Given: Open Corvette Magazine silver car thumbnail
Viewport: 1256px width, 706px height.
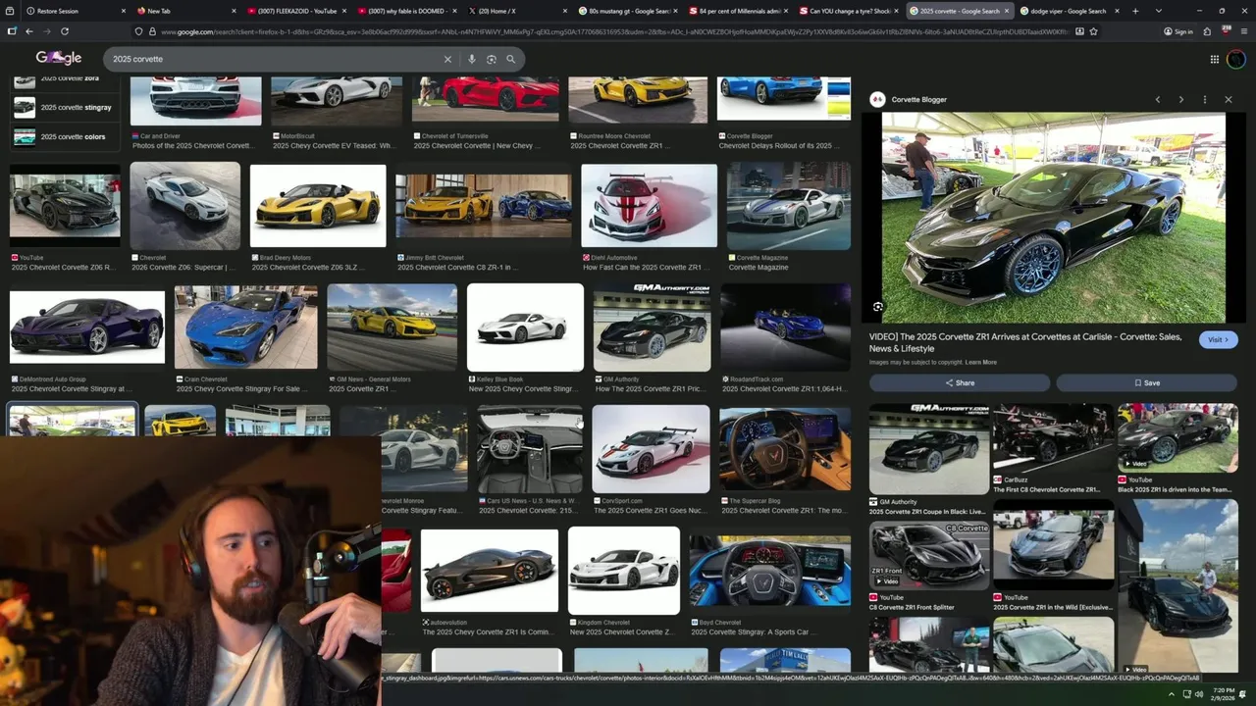Looking at the screenshot, I should click(789, 206).
